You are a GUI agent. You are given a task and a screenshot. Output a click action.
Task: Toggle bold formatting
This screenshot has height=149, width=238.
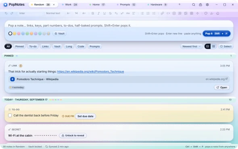point(93,13)
